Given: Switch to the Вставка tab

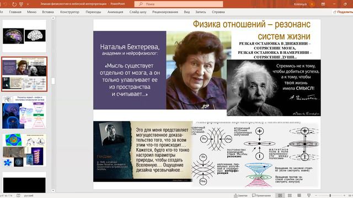Looking at the screenshot, I should pos(48,12).
